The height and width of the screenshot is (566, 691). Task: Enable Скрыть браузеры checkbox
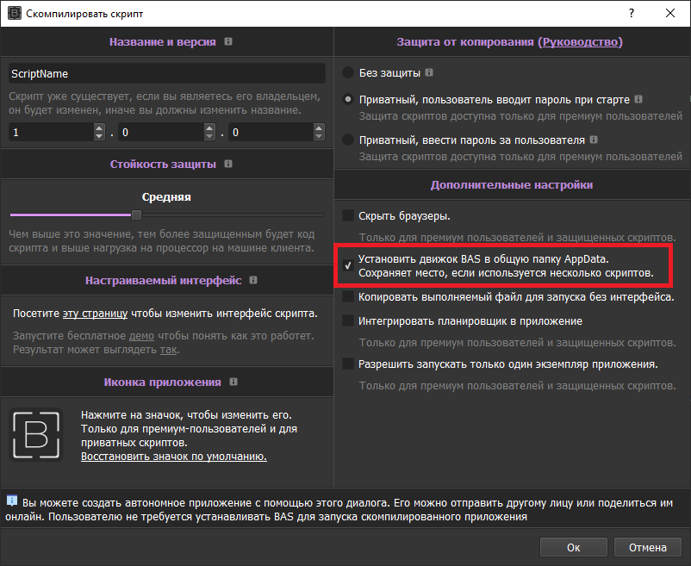[348, 215]
